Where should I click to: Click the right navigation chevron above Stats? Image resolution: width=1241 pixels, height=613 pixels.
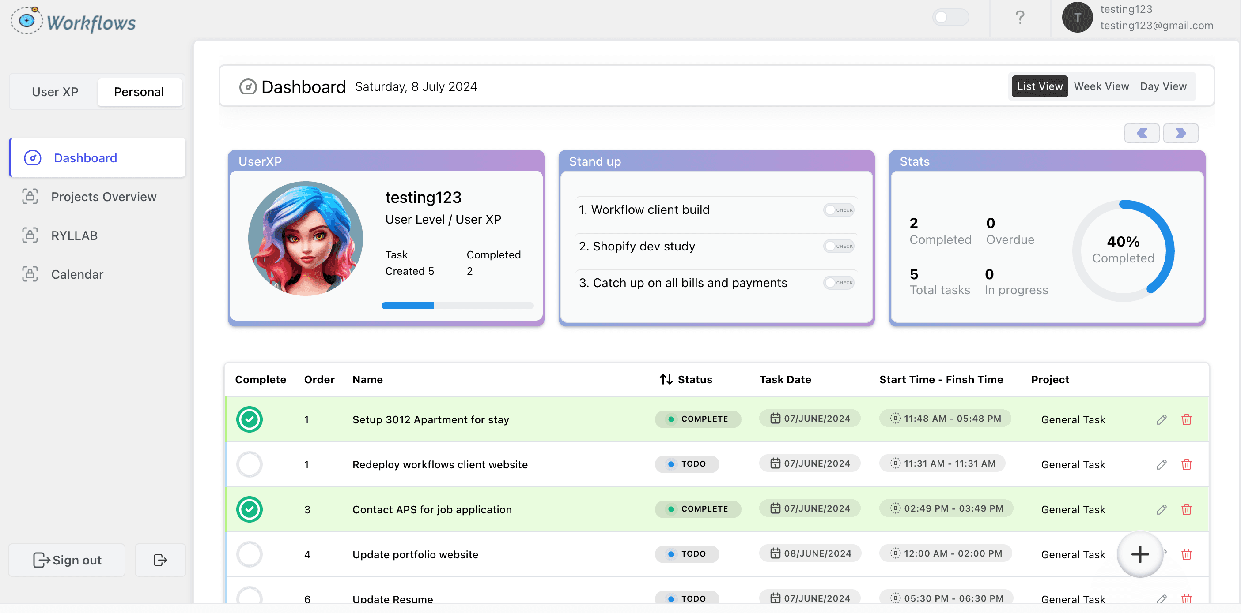[x=1181, y=133]
